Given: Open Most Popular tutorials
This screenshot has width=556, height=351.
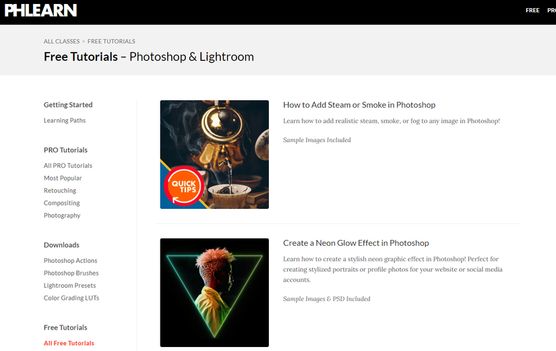Looking at the screenshot, I should tap(63, 178).
